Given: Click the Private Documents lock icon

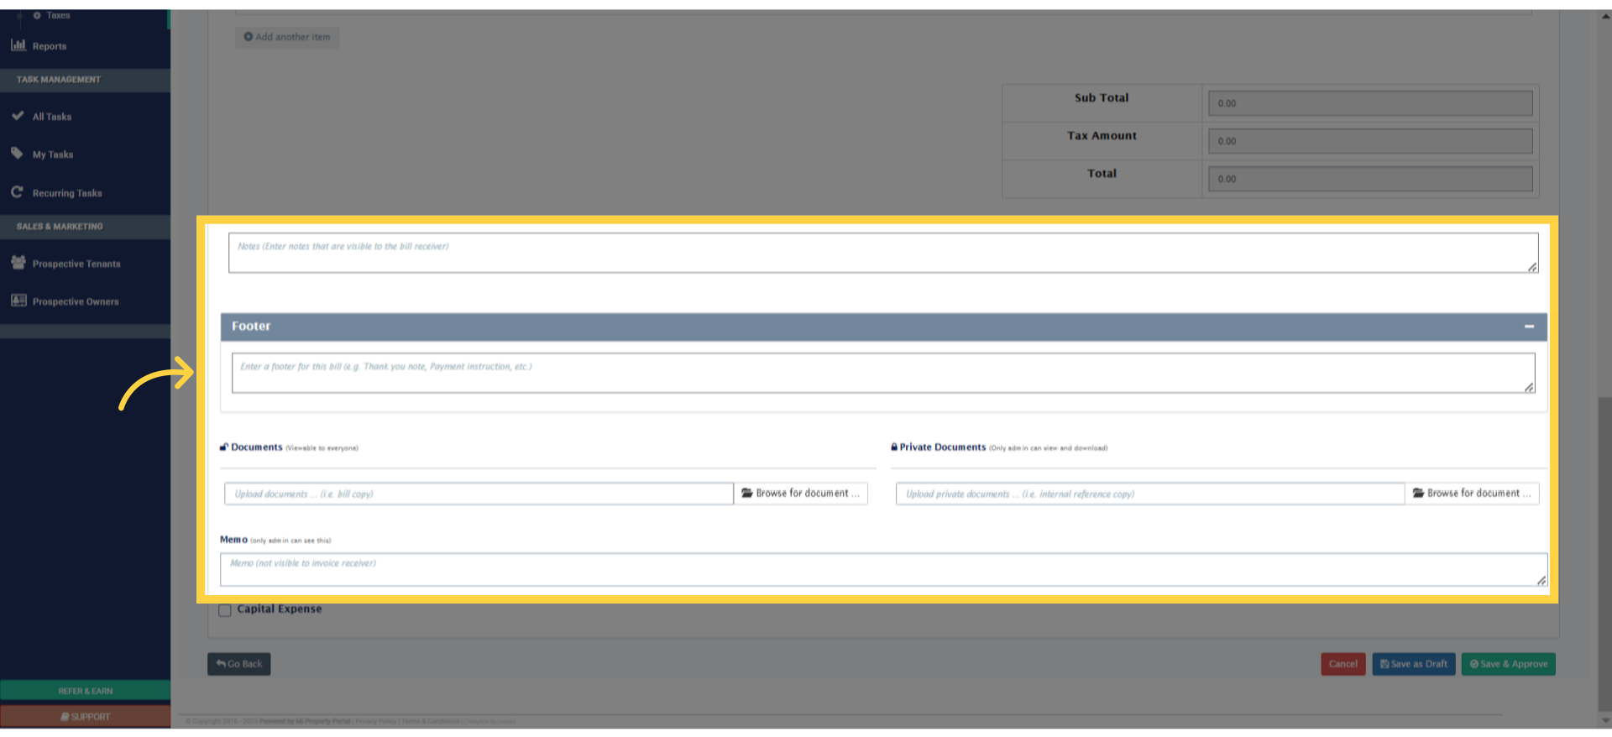Looking at the screenshot, I should point(894,447).
